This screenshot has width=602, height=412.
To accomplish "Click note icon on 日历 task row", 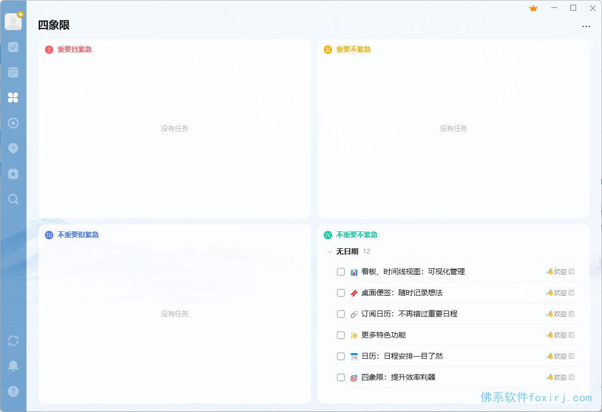I will tap(571, 356).
